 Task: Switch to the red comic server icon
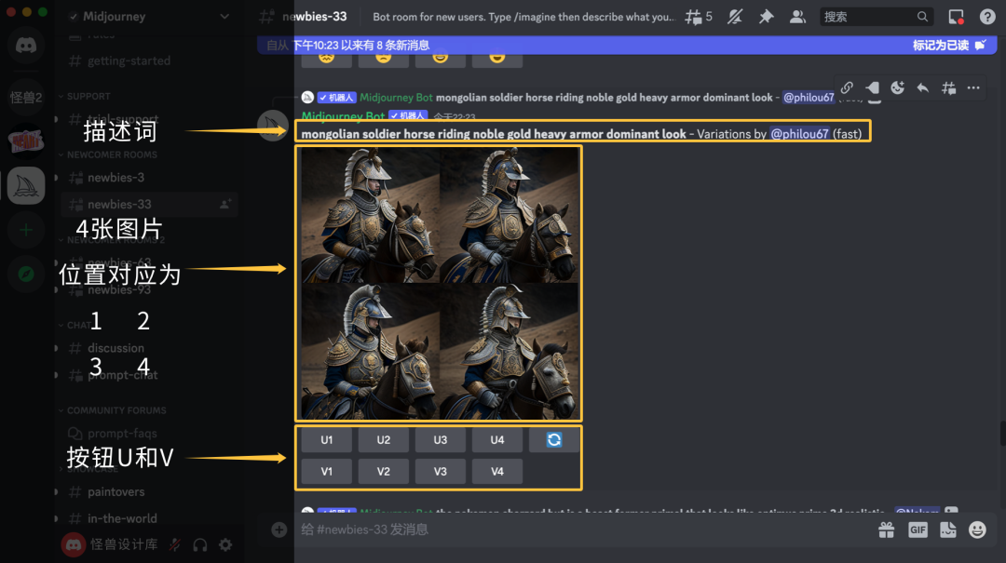[x=26, y=141]
